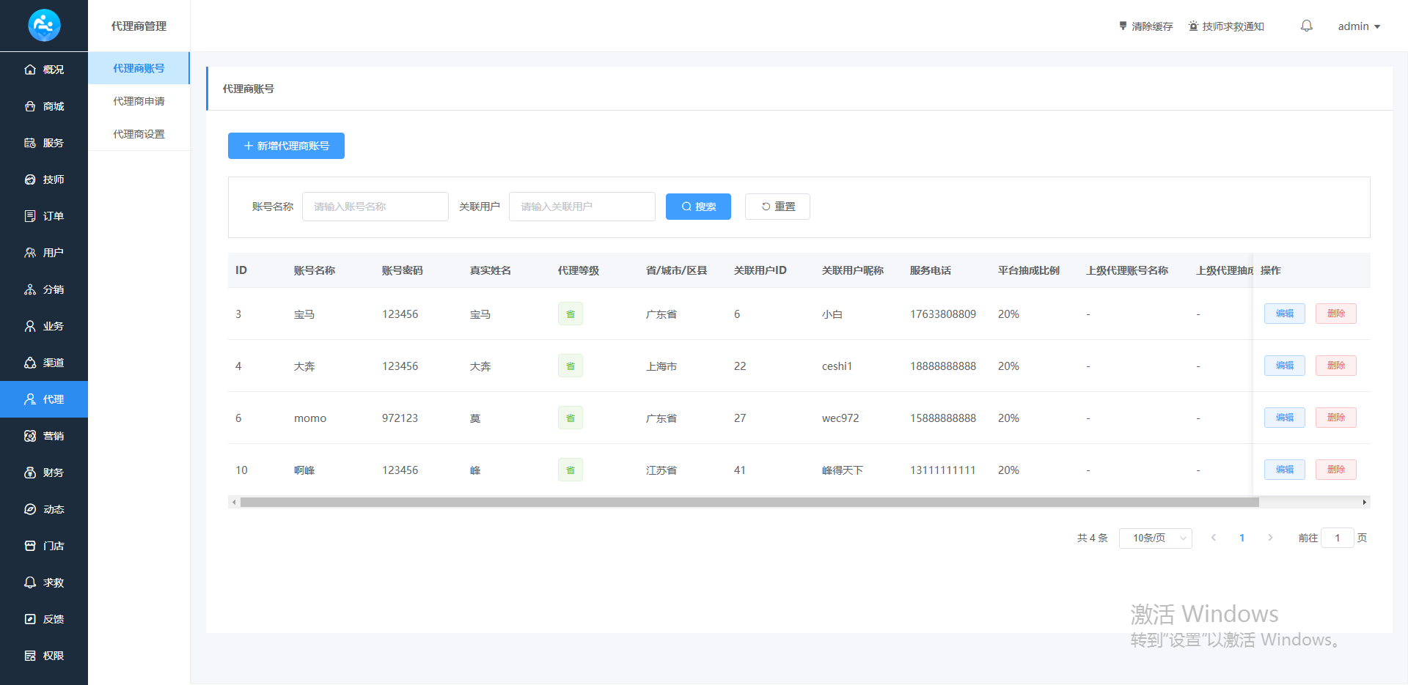The width and height of the screenshot is (1408, 685).
Task: Open the 概况 overview sidebar item
Action: [44, 70]
